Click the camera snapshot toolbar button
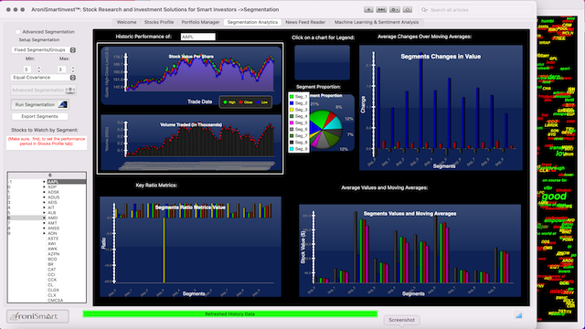Image resolution: width=585 pixels, height=329 pixels. (408, 10)
